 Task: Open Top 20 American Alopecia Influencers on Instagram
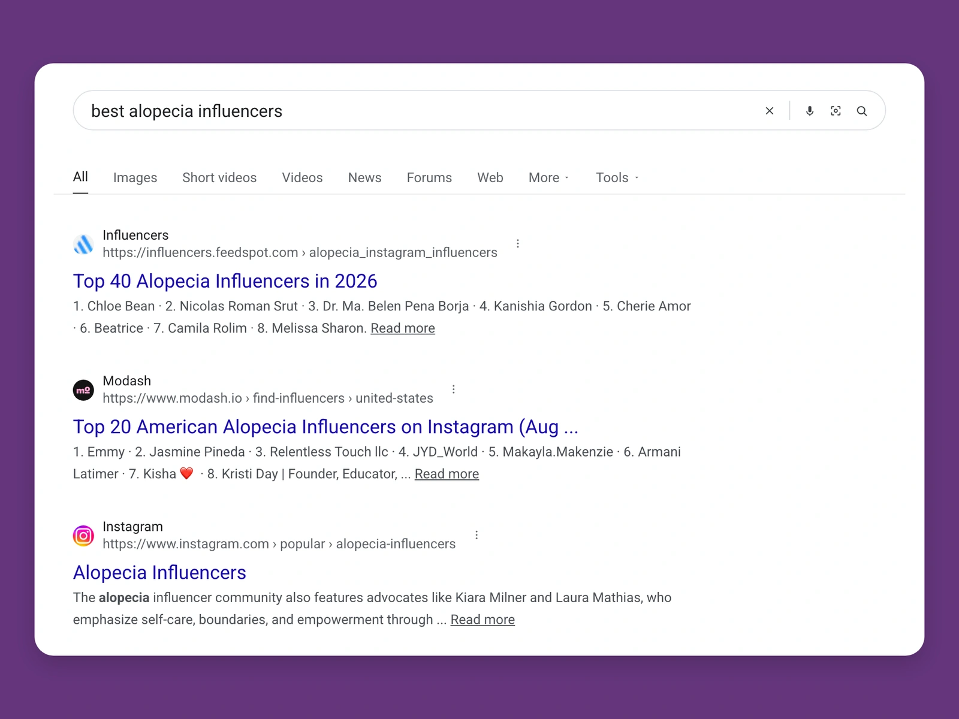[x=325, y=427]
